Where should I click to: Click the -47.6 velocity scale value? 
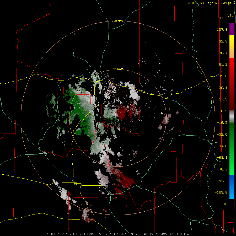click(222, 146)
